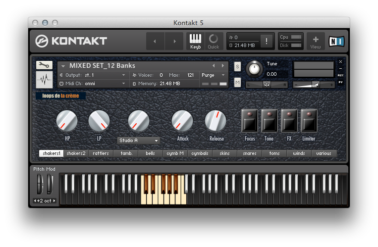Minimize instrument header with minus icon
The height and width of the screenshot is (247, 378).
340,68
